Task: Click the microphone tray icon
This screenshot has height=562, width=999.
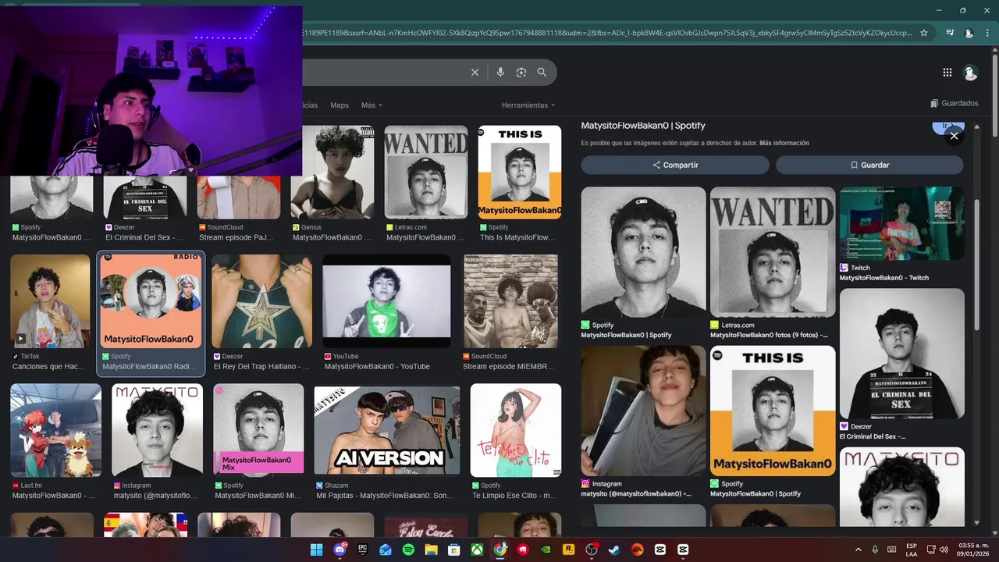Action: click(875, 550)
